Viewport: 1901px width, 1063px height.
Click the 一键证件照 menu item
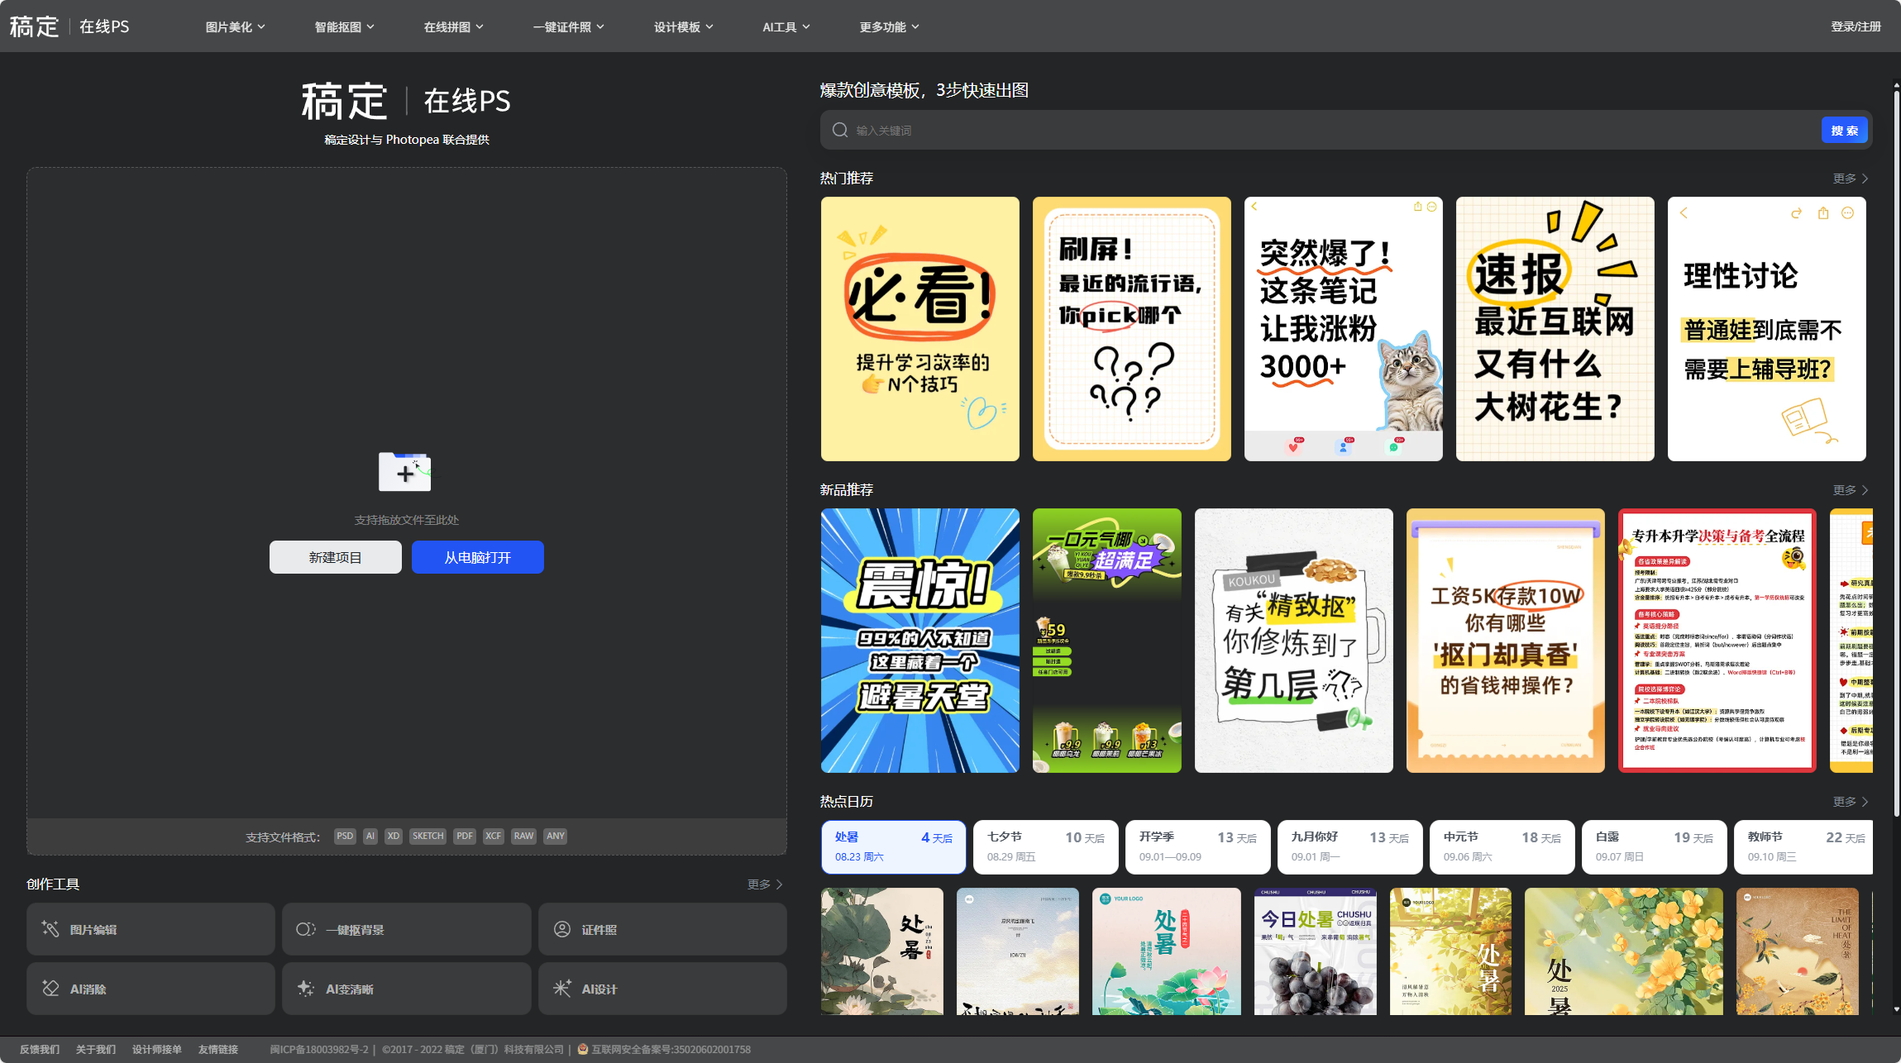569,26
